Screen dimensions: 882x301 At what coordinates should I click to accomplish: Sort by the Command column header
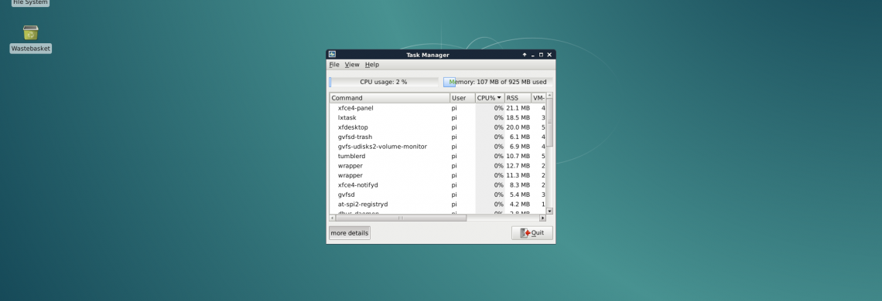390,98
